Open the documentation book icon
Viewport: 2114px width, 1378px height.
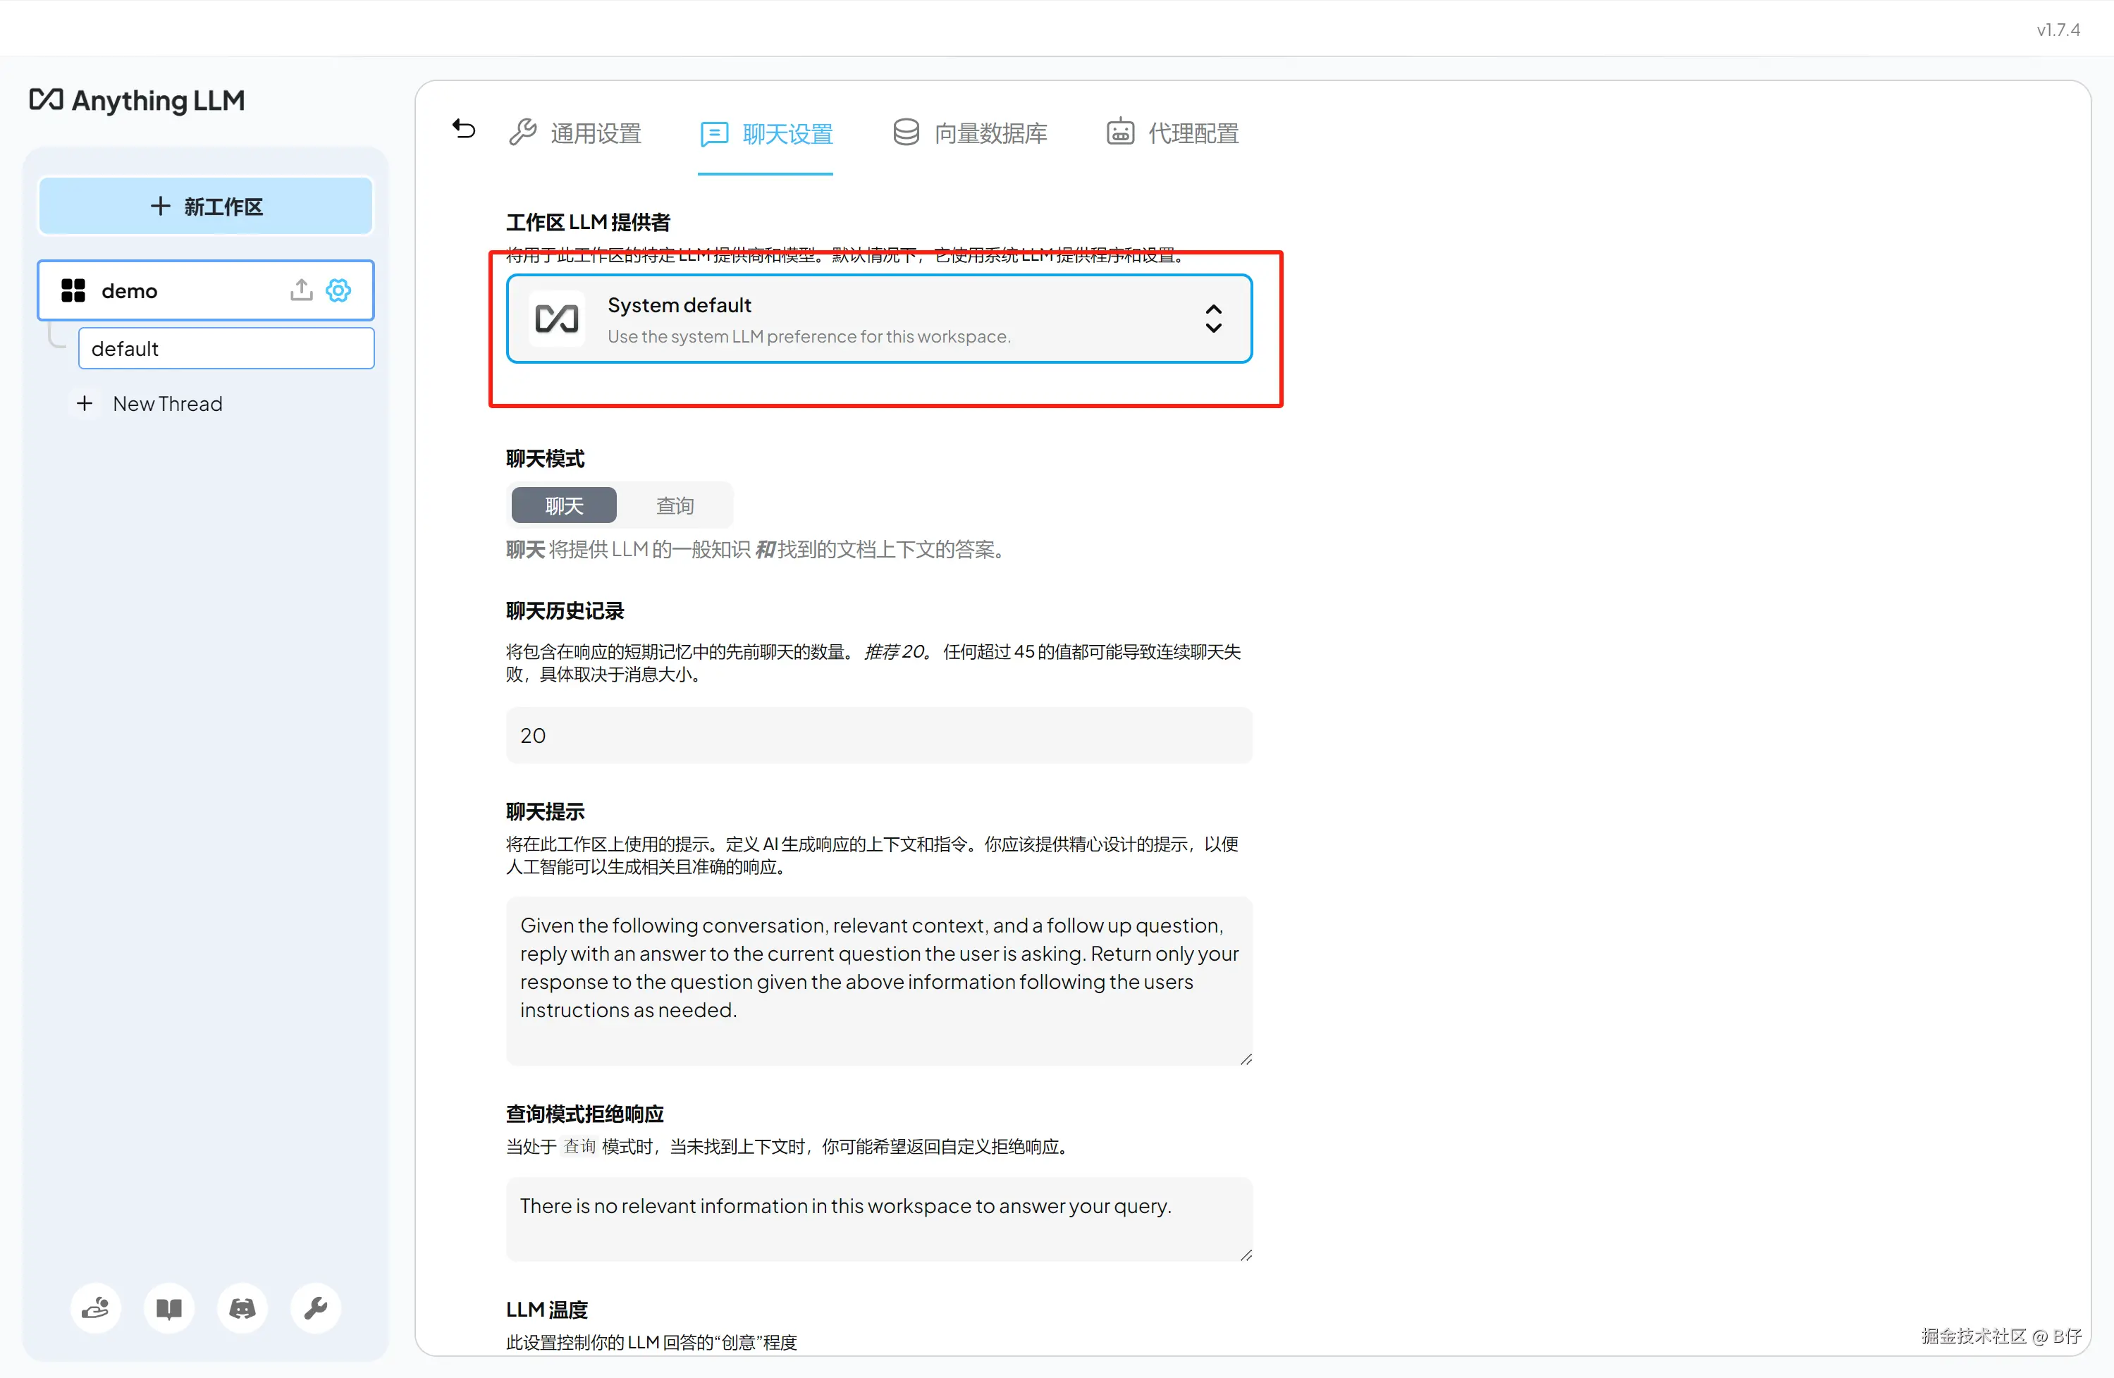coord(168,1308)
